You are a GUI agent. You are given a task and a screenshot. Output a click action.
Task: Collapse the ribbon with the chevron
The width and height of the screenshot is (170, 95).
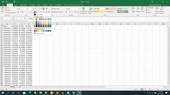pos(168,15)
